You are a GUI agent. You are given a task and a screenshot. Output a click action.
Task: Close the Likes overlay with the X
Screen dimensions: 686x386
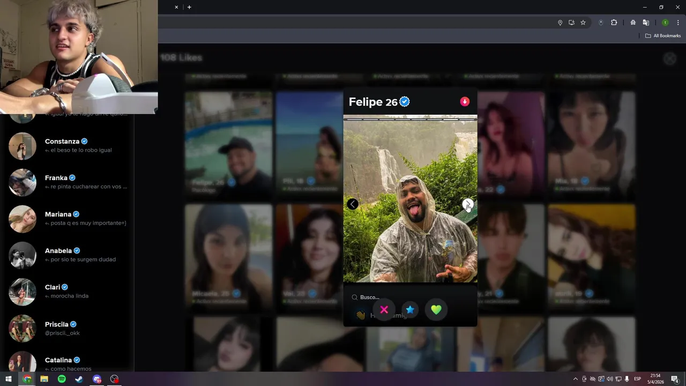coord(670,59)
